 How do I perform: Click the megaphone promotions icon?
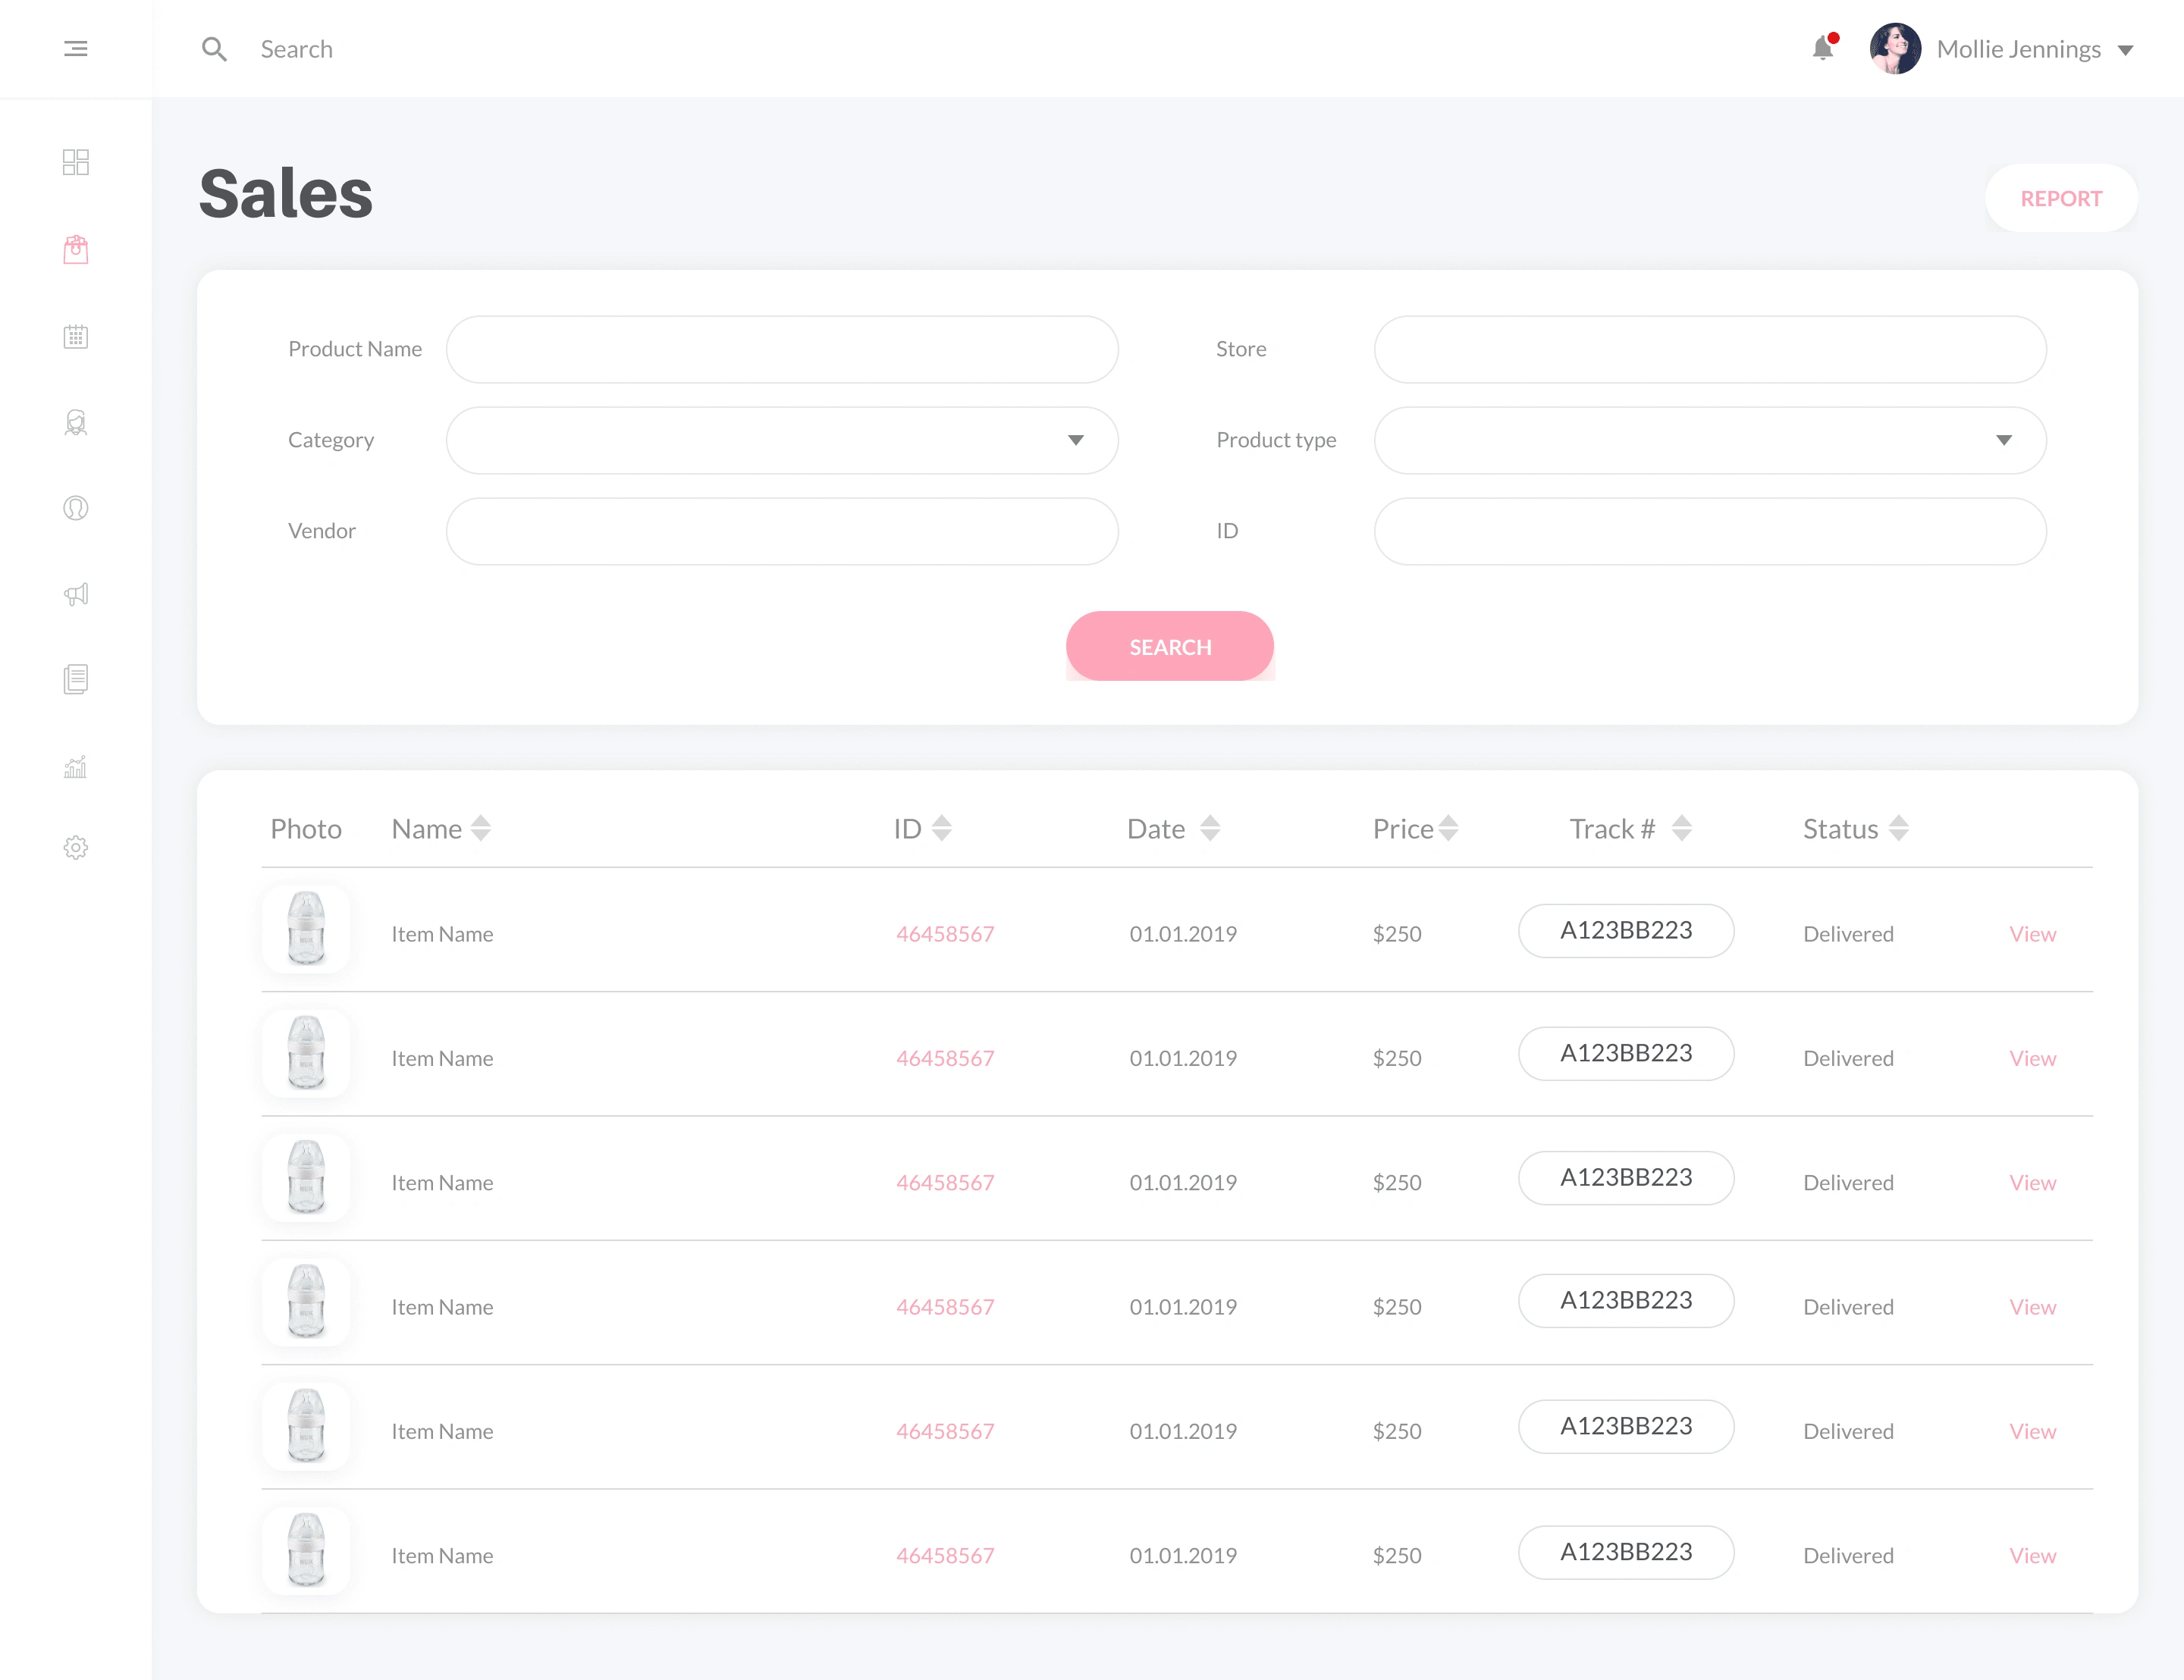(75, 594)
